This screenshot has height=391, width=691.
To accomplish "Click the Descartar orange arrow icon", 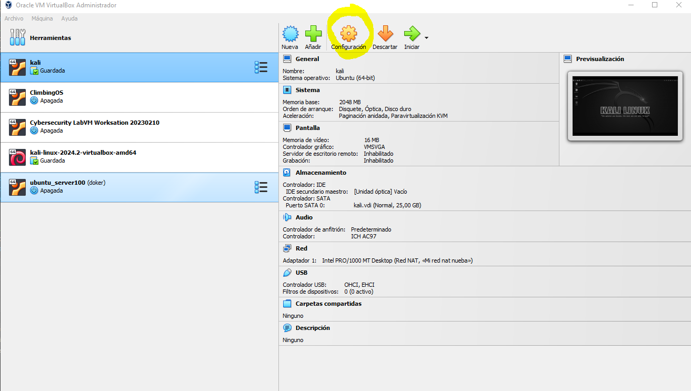I will [385, 34].
